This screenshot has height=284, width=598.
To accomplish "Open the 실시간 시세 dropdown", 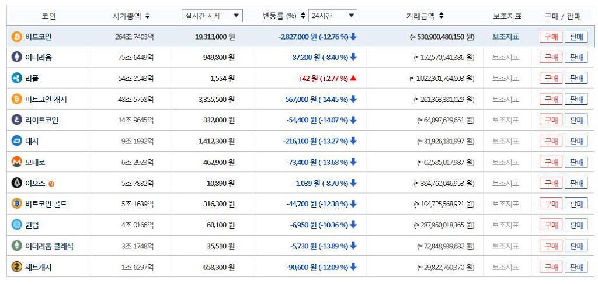I will (212, 16).
